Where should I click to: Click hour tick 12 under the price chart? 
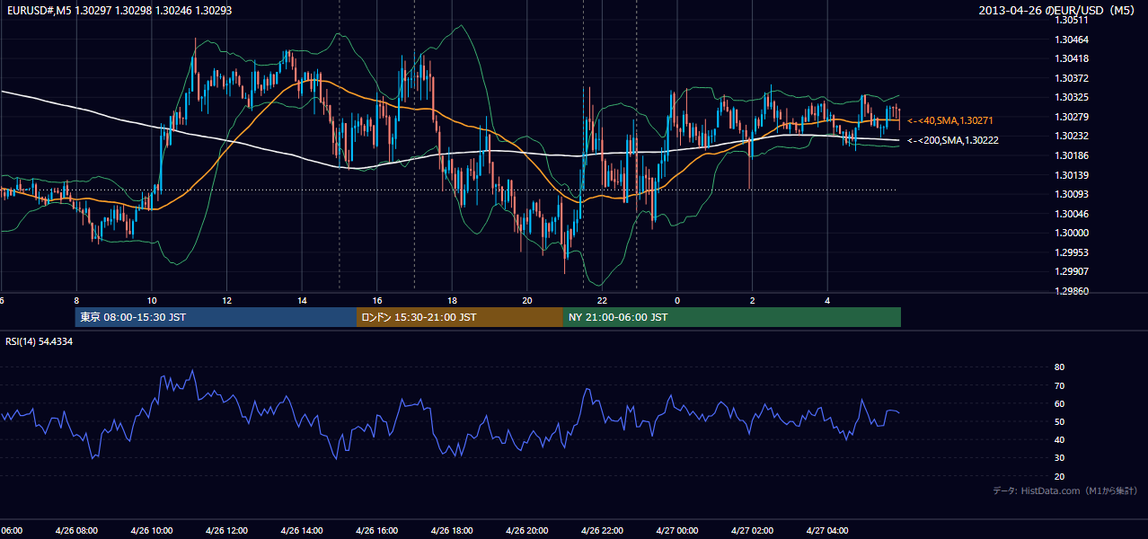pyautogui.click(x=226, y=300)
